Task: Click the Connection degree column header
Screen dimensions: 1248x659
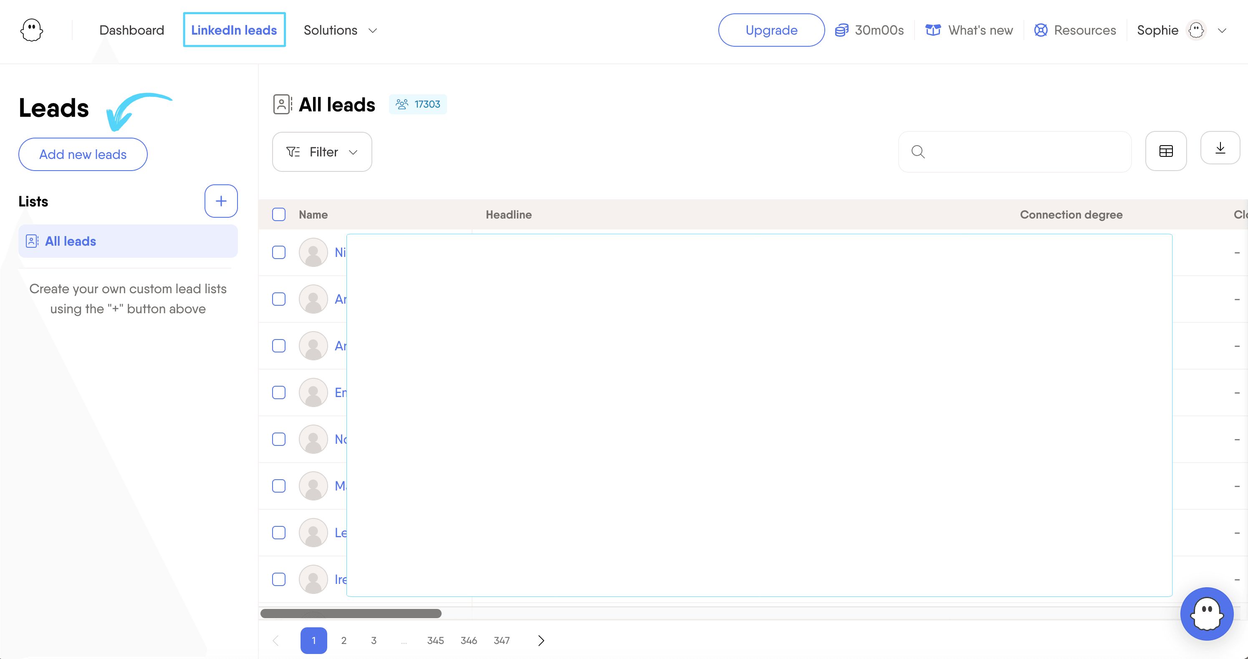Action: point(1071,214)
